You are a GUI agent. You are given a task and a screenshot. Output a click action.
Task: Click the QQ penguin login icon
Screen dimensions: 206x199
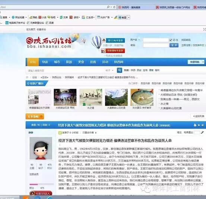click(x=104, y=40)
